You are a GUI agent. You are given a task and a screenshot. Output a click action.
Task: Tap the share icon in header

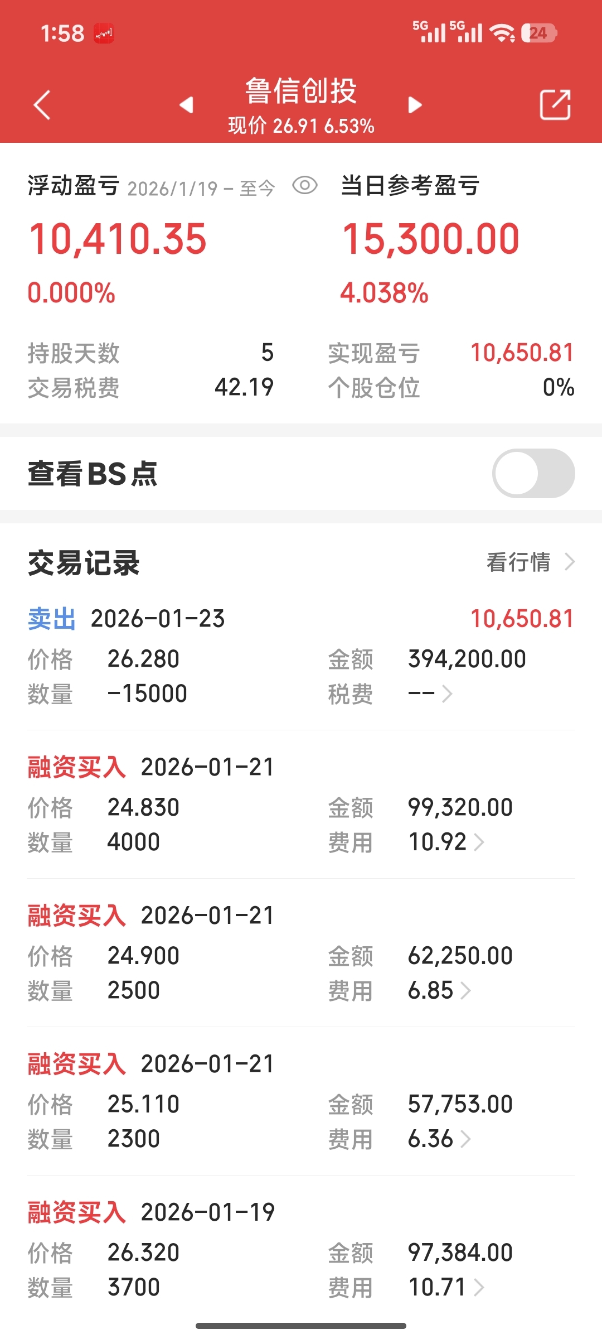pyautogui.click(x=555, y=105)
